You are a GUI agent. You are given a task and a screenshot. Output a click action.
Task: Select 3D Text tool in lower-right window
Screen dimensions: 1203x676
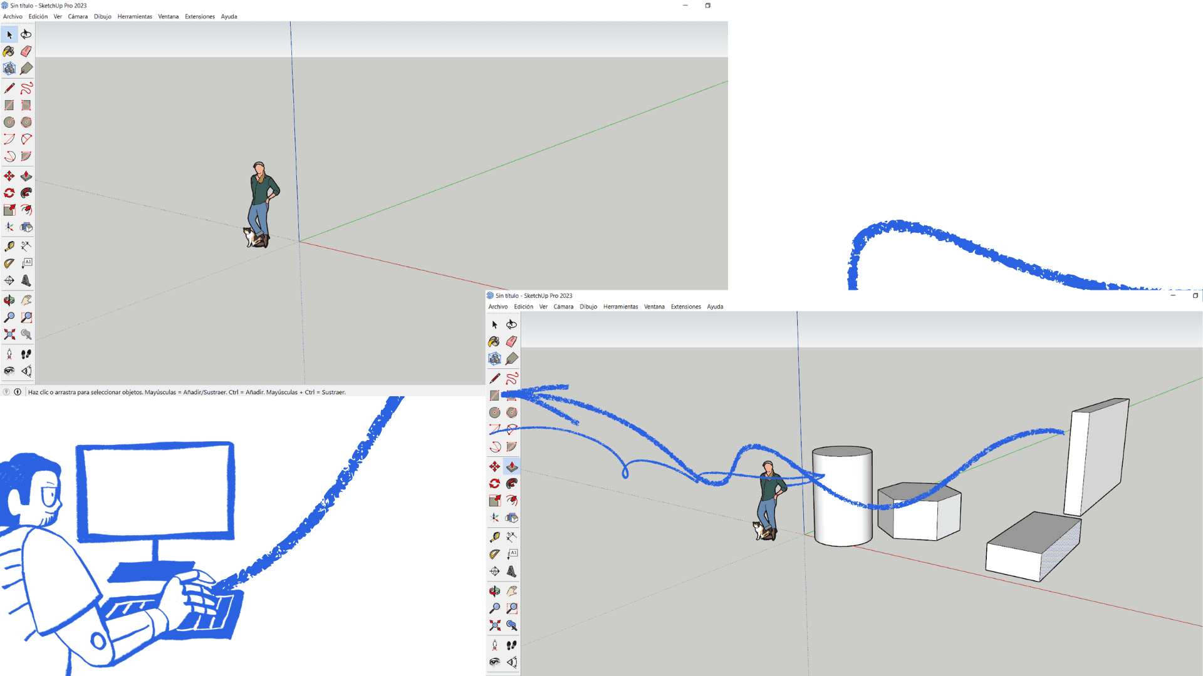pos(512,571)
